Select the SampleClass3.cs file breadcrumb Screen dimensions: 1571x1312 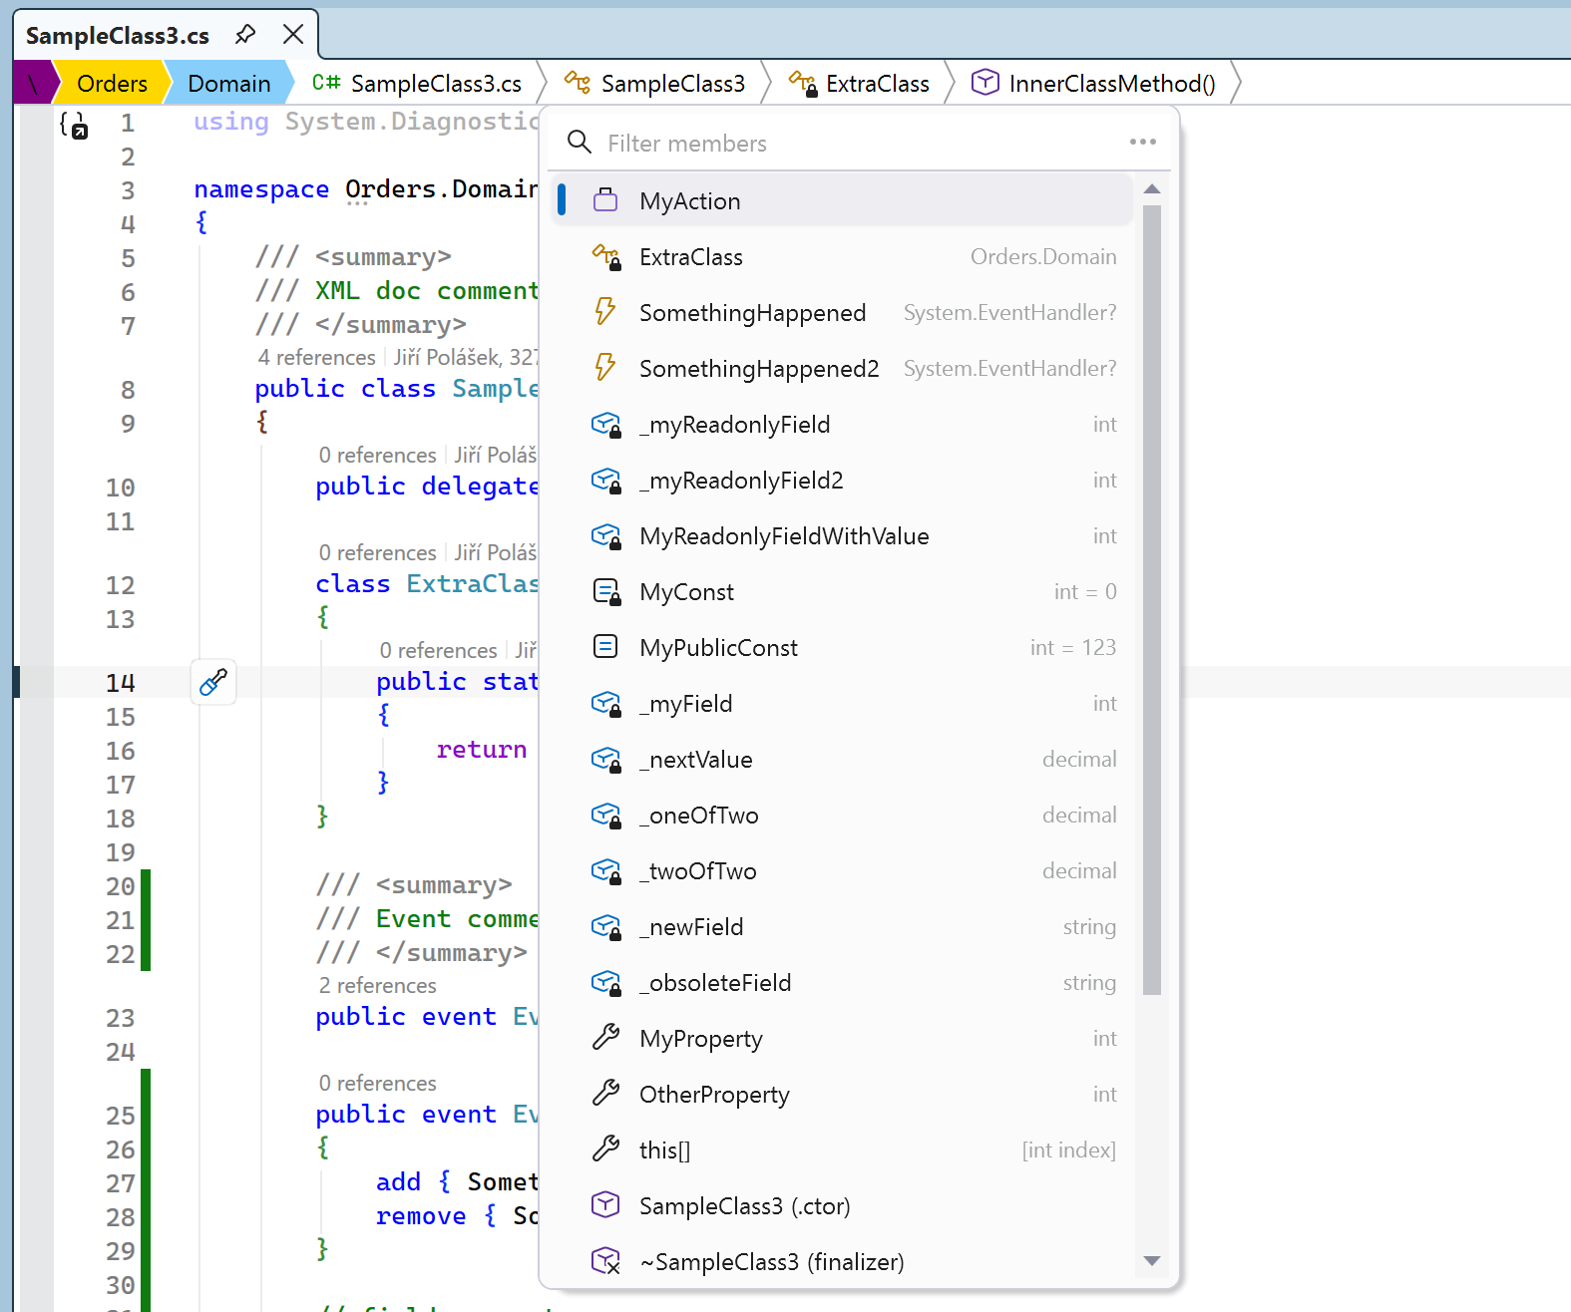pos(417,83)
